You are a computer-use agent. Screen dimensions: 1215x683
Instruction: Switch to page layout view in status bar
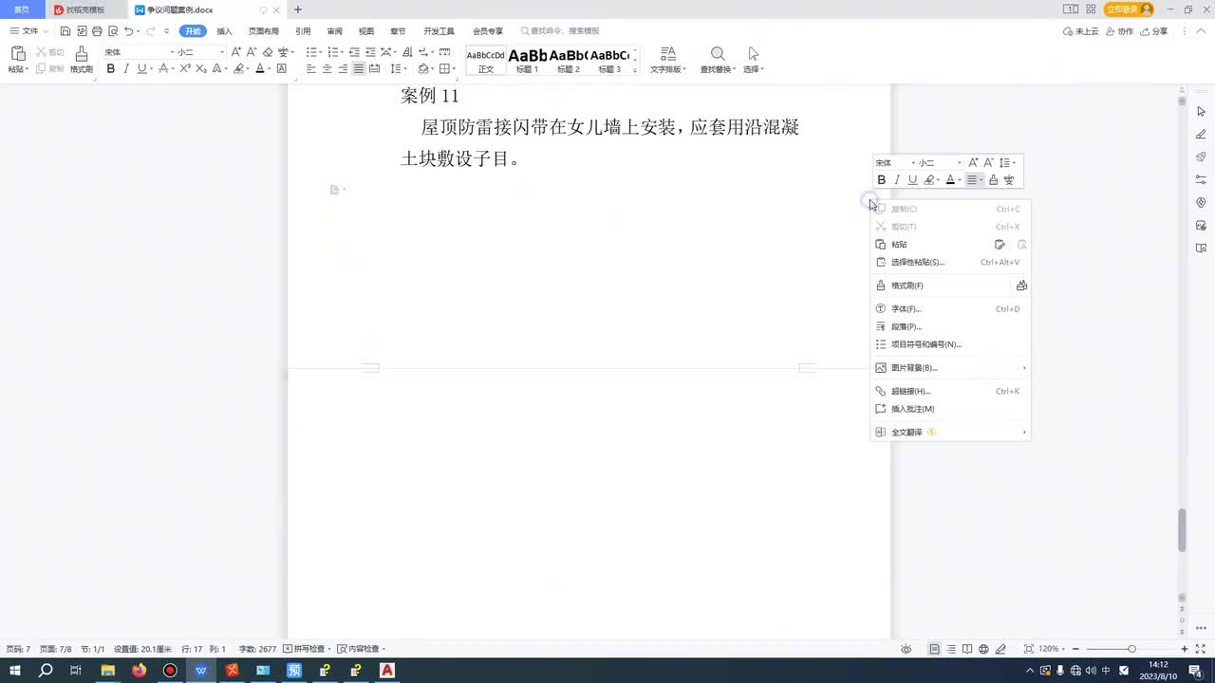point(935,649)
